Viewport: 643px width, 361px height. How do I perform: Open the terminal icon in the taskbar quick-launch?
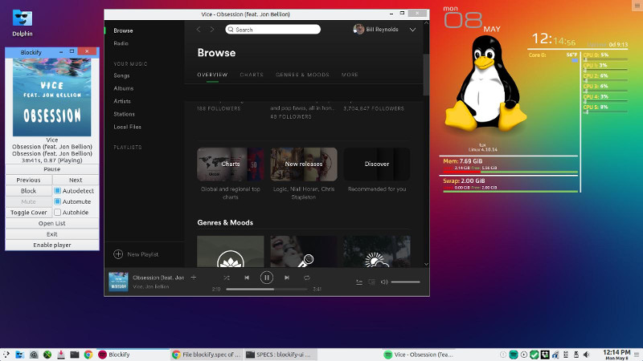pos(75,355)
